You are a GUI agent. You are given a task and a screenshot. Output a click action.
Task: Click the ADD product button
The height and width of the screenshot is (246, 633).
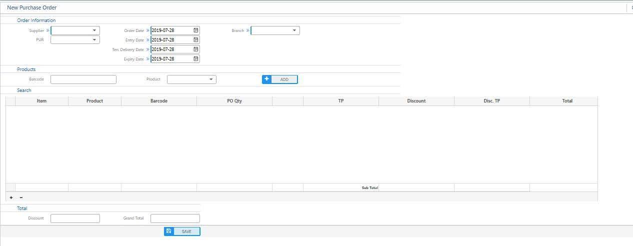coord(280,79)
